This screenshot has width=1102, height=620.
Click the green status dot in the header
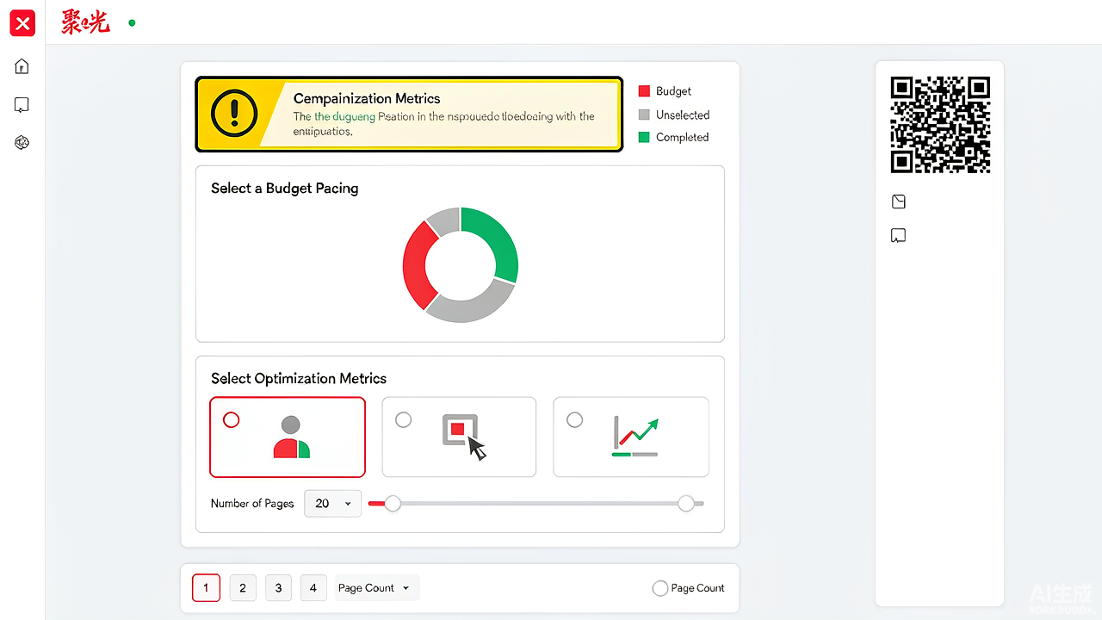coord(132,23)
